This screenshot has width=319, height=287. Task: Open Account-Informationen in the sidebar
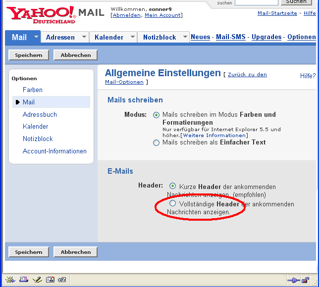coord(54,151)
